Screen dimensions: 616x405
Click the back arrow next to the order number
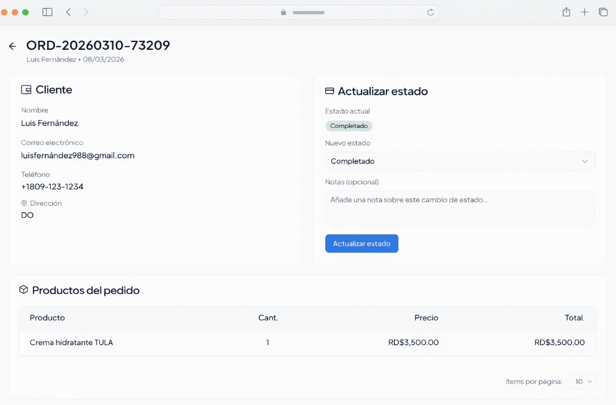click(x=12, y=46)
